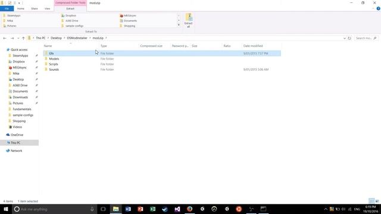Refresh the current folder view
The width and height of the screenshot is (381, 214).
point(349,38)
